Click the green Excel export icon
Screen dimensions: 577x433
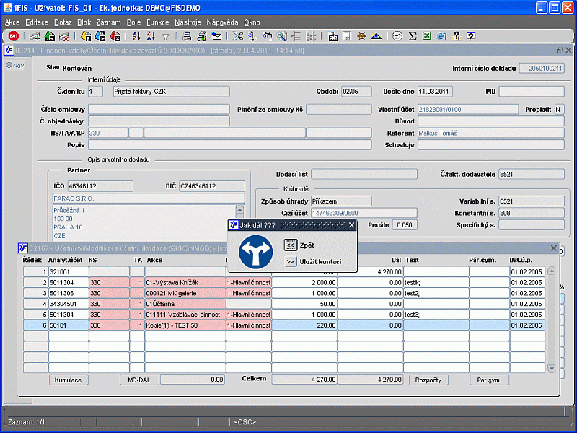tap(426, 36)
